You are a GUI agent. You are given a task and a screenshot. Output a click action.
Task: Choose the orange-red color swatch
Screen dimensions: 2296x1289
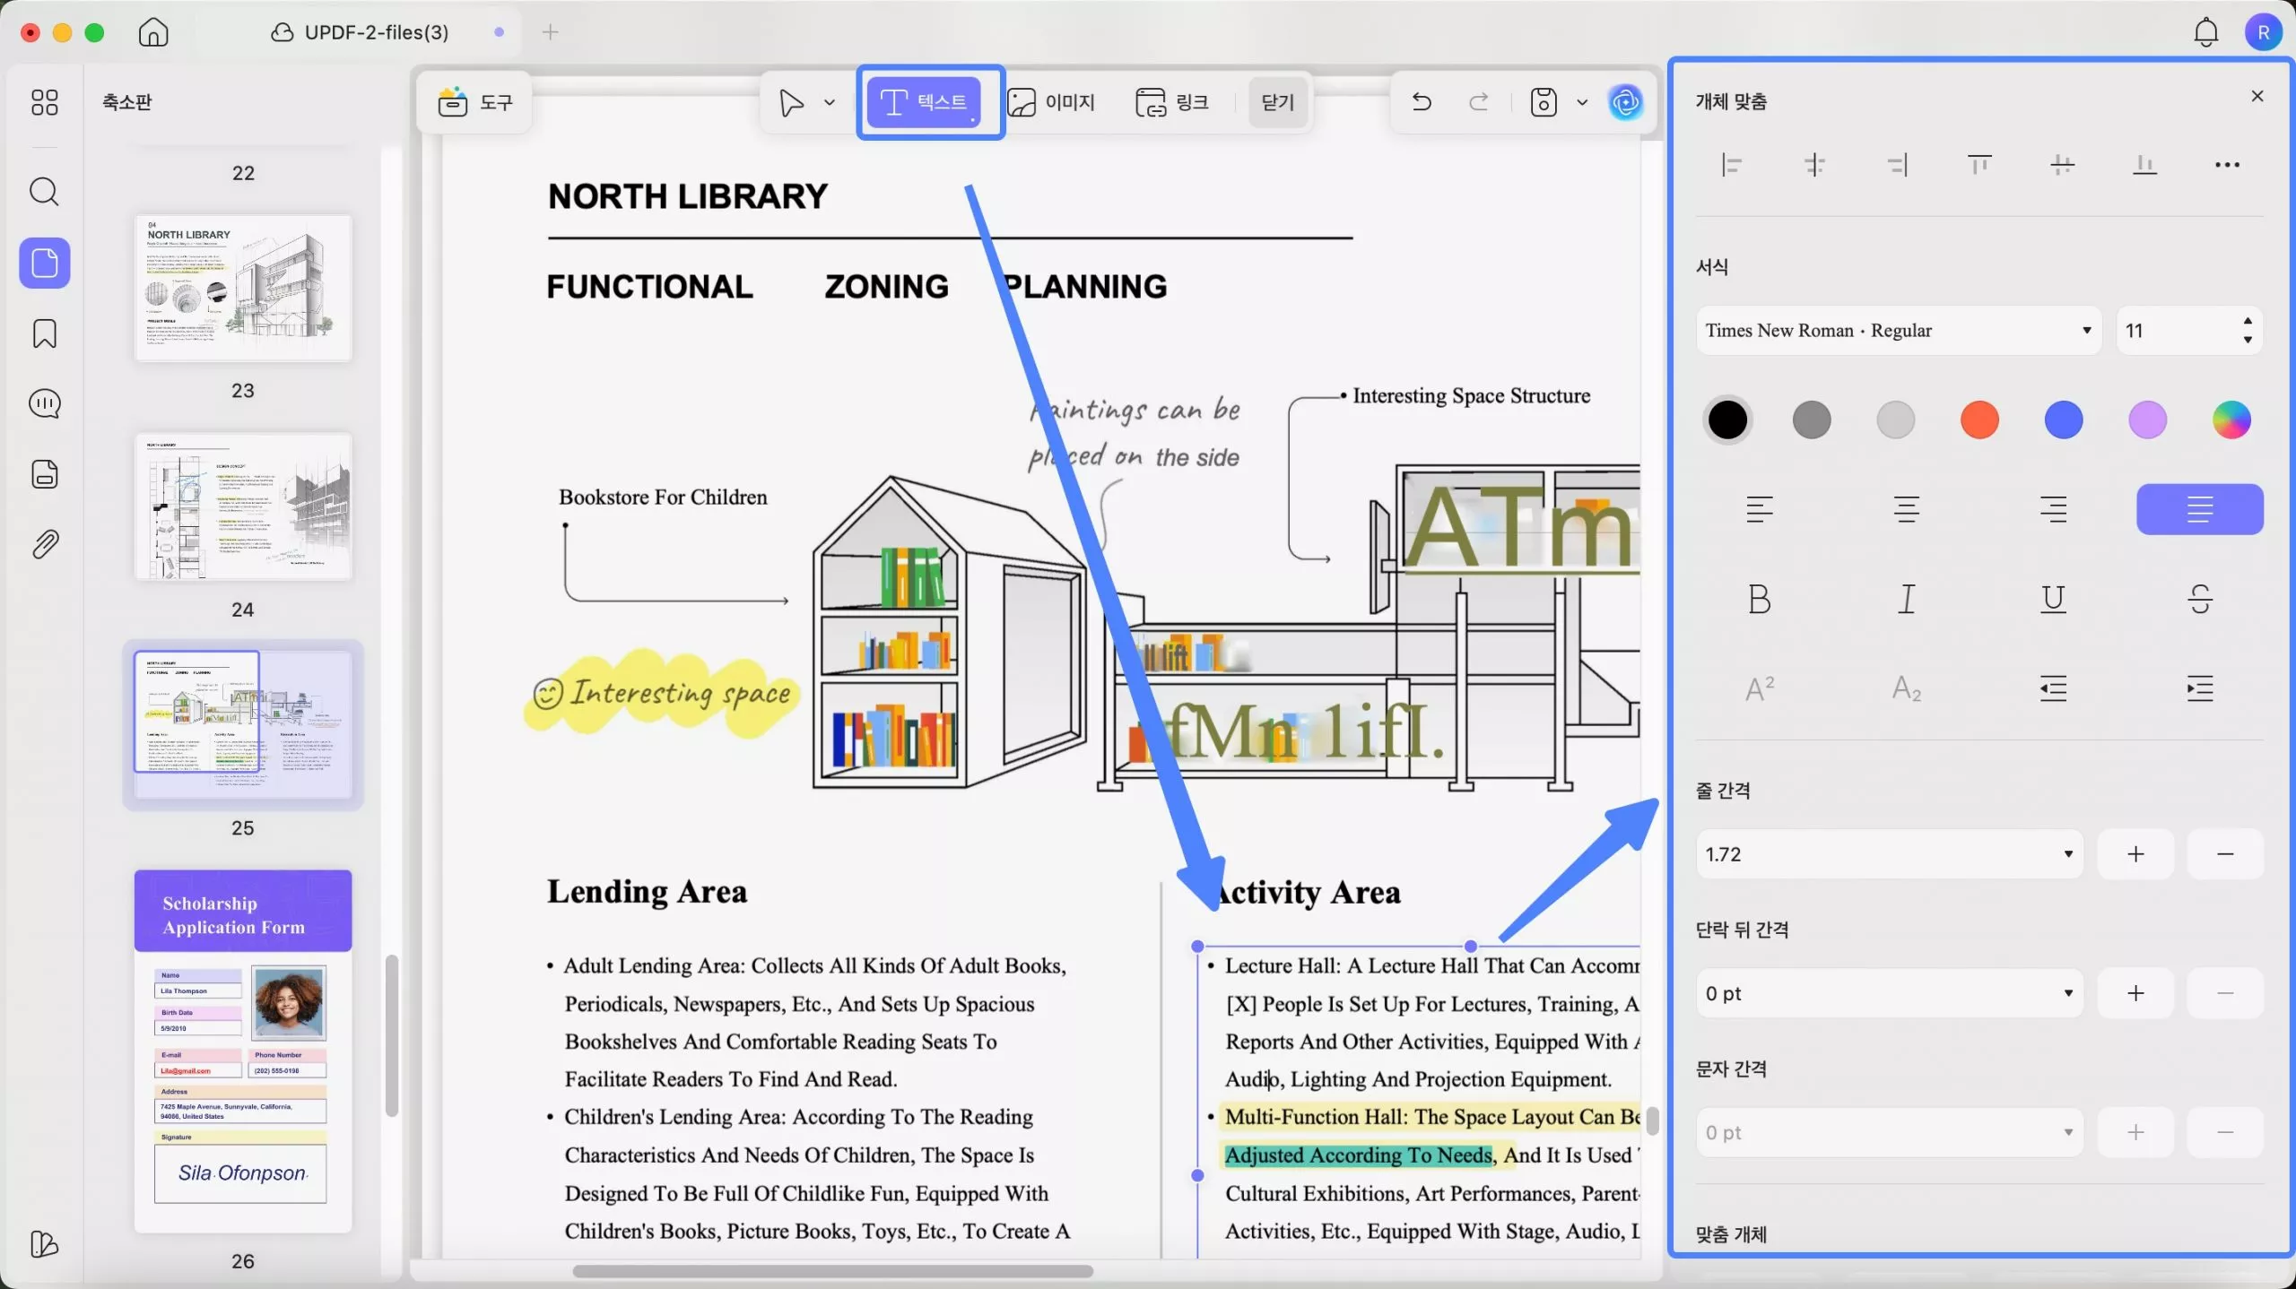[x=1979, y=420]
